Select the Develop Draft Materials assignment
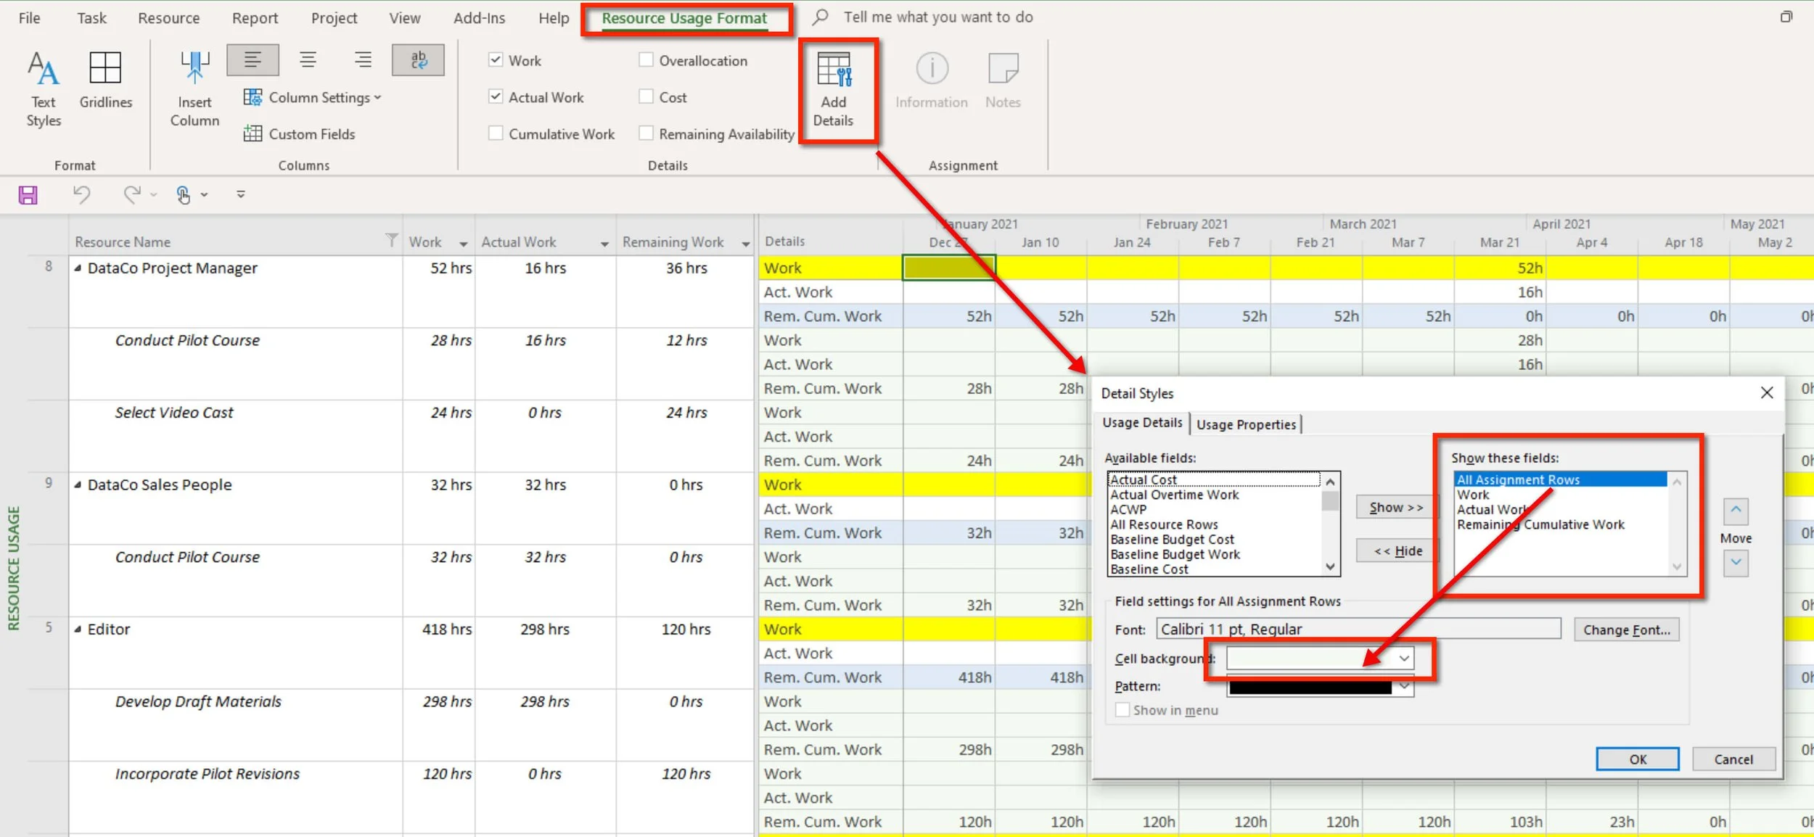The image size is (1814, 837). point(197,701)
